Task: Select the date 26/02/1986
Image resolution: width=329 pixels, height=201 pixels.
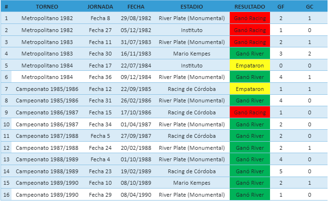Action: click(x=136, y=100)
